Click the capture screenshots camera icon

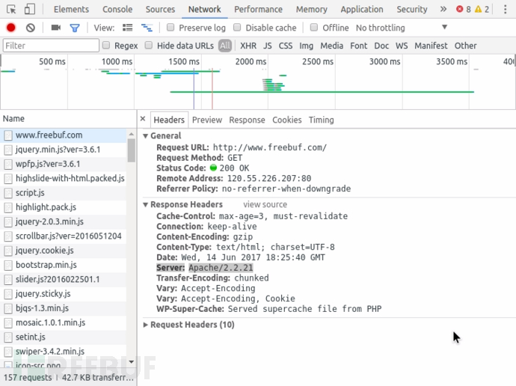click(x=55, y=28)
